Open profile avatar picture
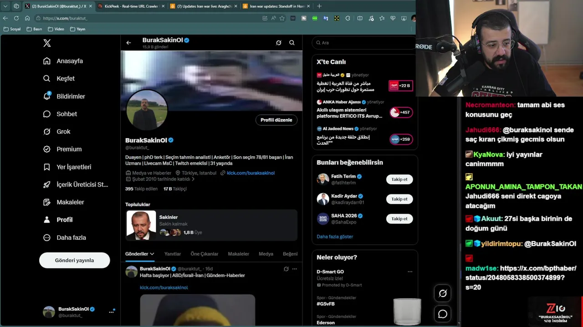 tap(147, 110)
